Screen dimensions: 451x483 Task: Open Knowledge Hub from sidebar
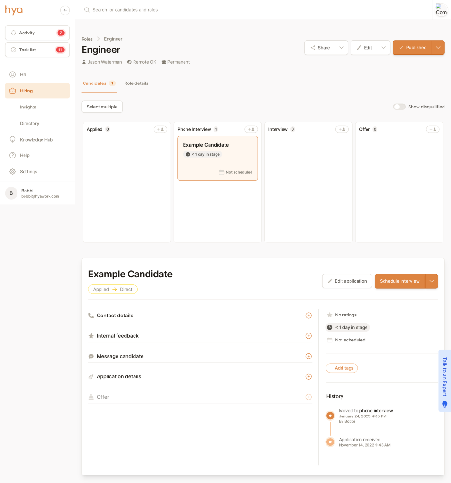36,140
